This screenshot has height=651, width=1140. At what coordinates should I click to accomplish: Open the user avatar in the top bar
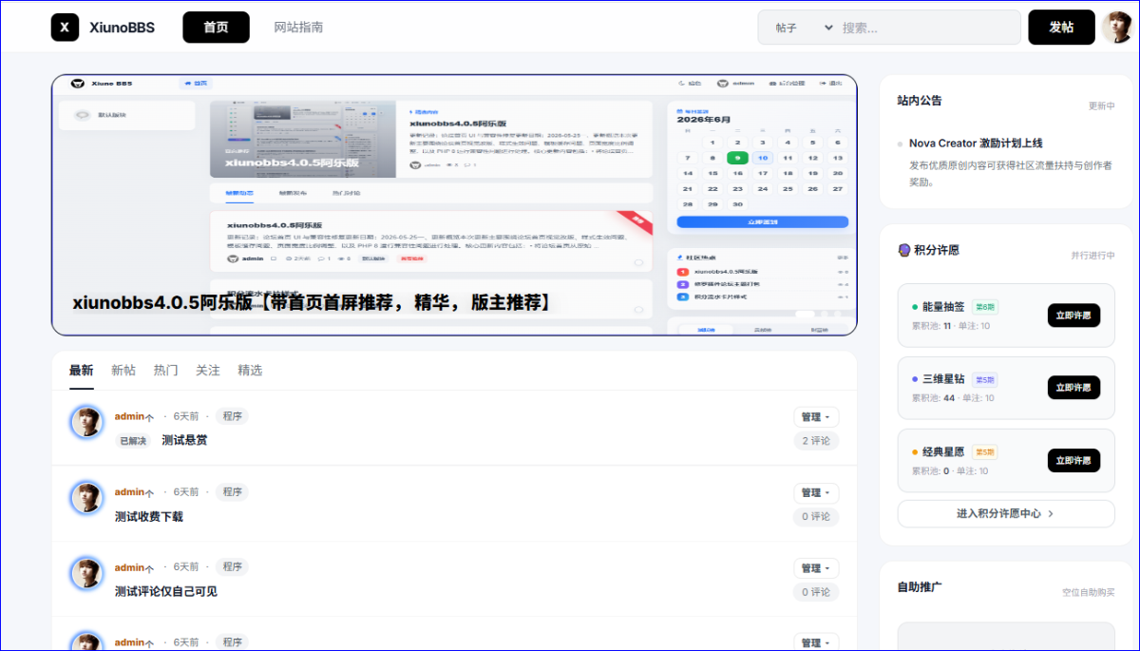(1116, 28)
